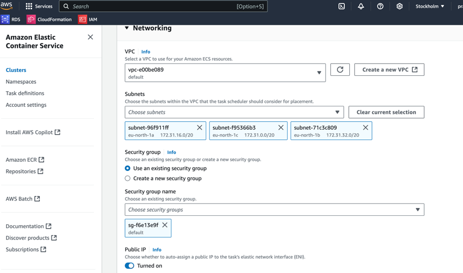Click external link icon next to Subscriptions
This screenshot has width=463, height=273.
coord(43,249)
